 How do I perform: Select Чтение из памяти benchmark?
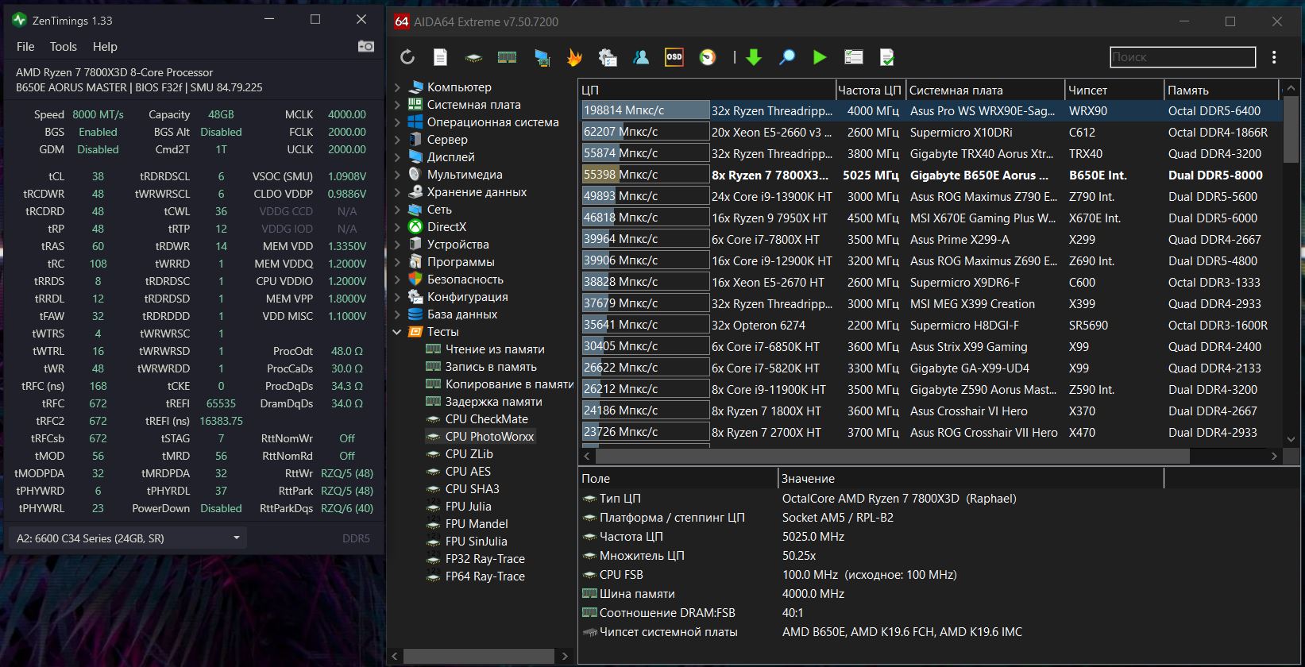point(494,349)
